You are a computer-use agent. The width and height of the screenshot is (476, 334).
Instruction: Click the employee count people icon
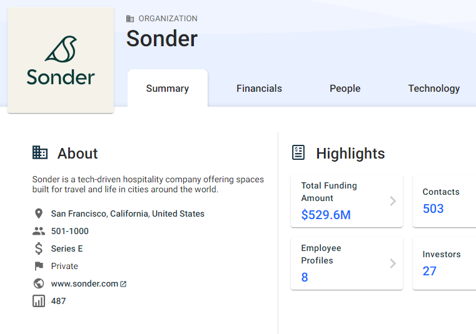(x=39, y=231)
